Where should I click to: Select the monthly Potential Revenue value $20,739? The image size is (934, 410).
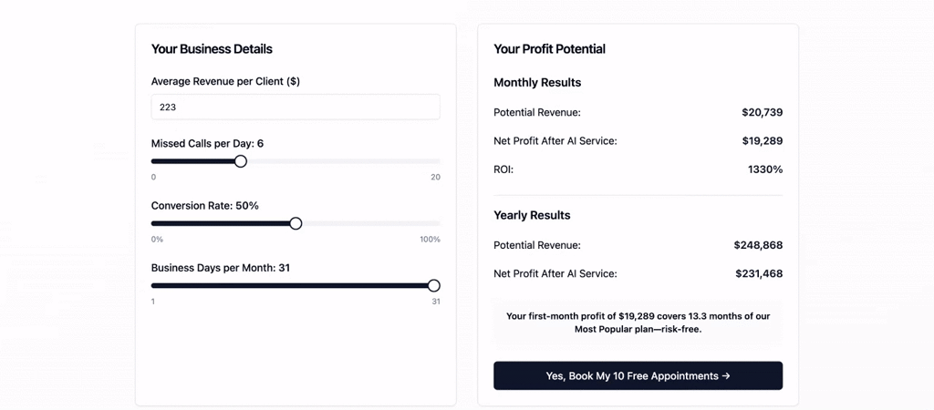point(763,112)
